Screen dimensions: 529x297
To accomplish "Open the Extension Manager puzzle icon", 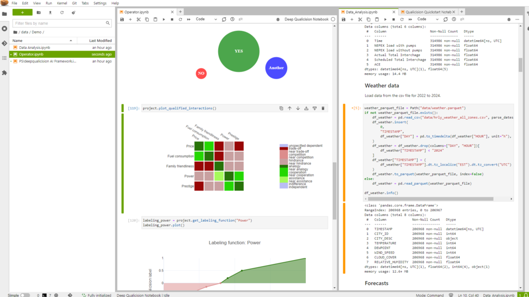I will (x=5, y=73).
